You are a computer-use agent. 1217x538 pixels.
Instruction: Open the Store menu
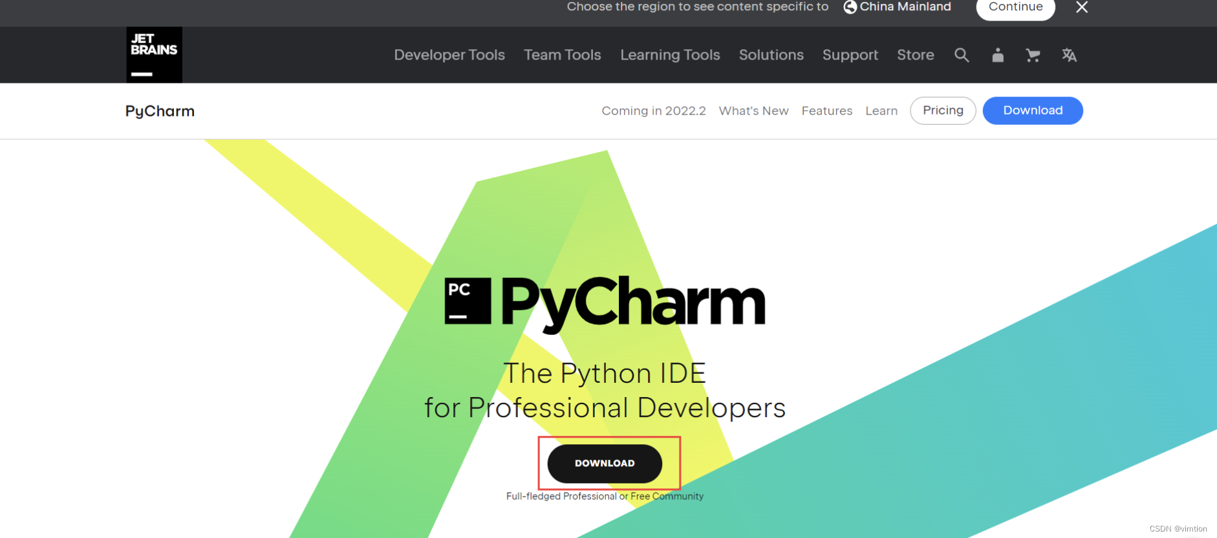[916, 55]
